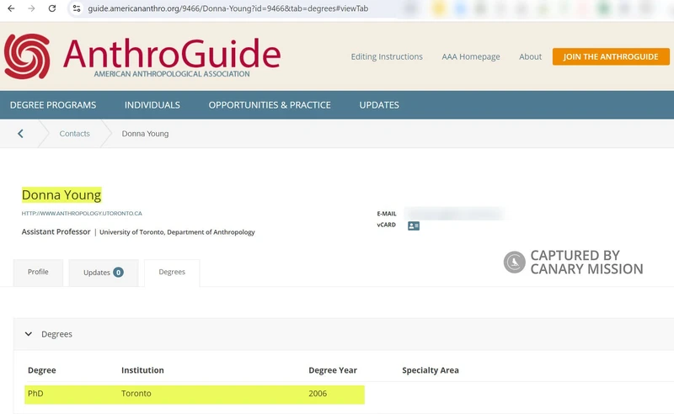This screenshot has height=414, width=674.
Task: Open the Editing Instructions link
Action: (x=387, y=57)
